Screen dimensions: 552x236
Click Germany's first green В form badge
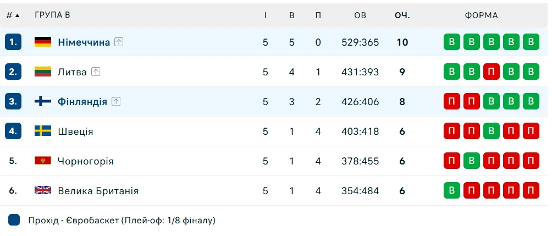point(452,42)
